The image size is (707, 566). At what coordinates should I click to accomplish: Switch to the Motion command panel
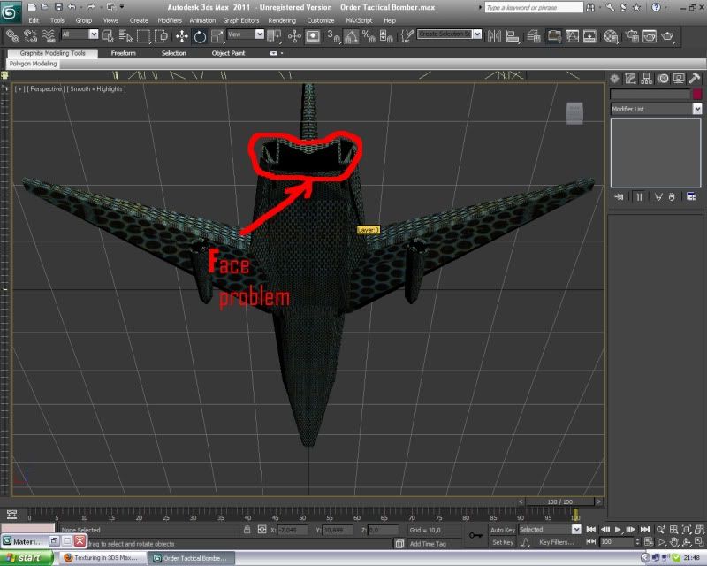click(663, 79)
